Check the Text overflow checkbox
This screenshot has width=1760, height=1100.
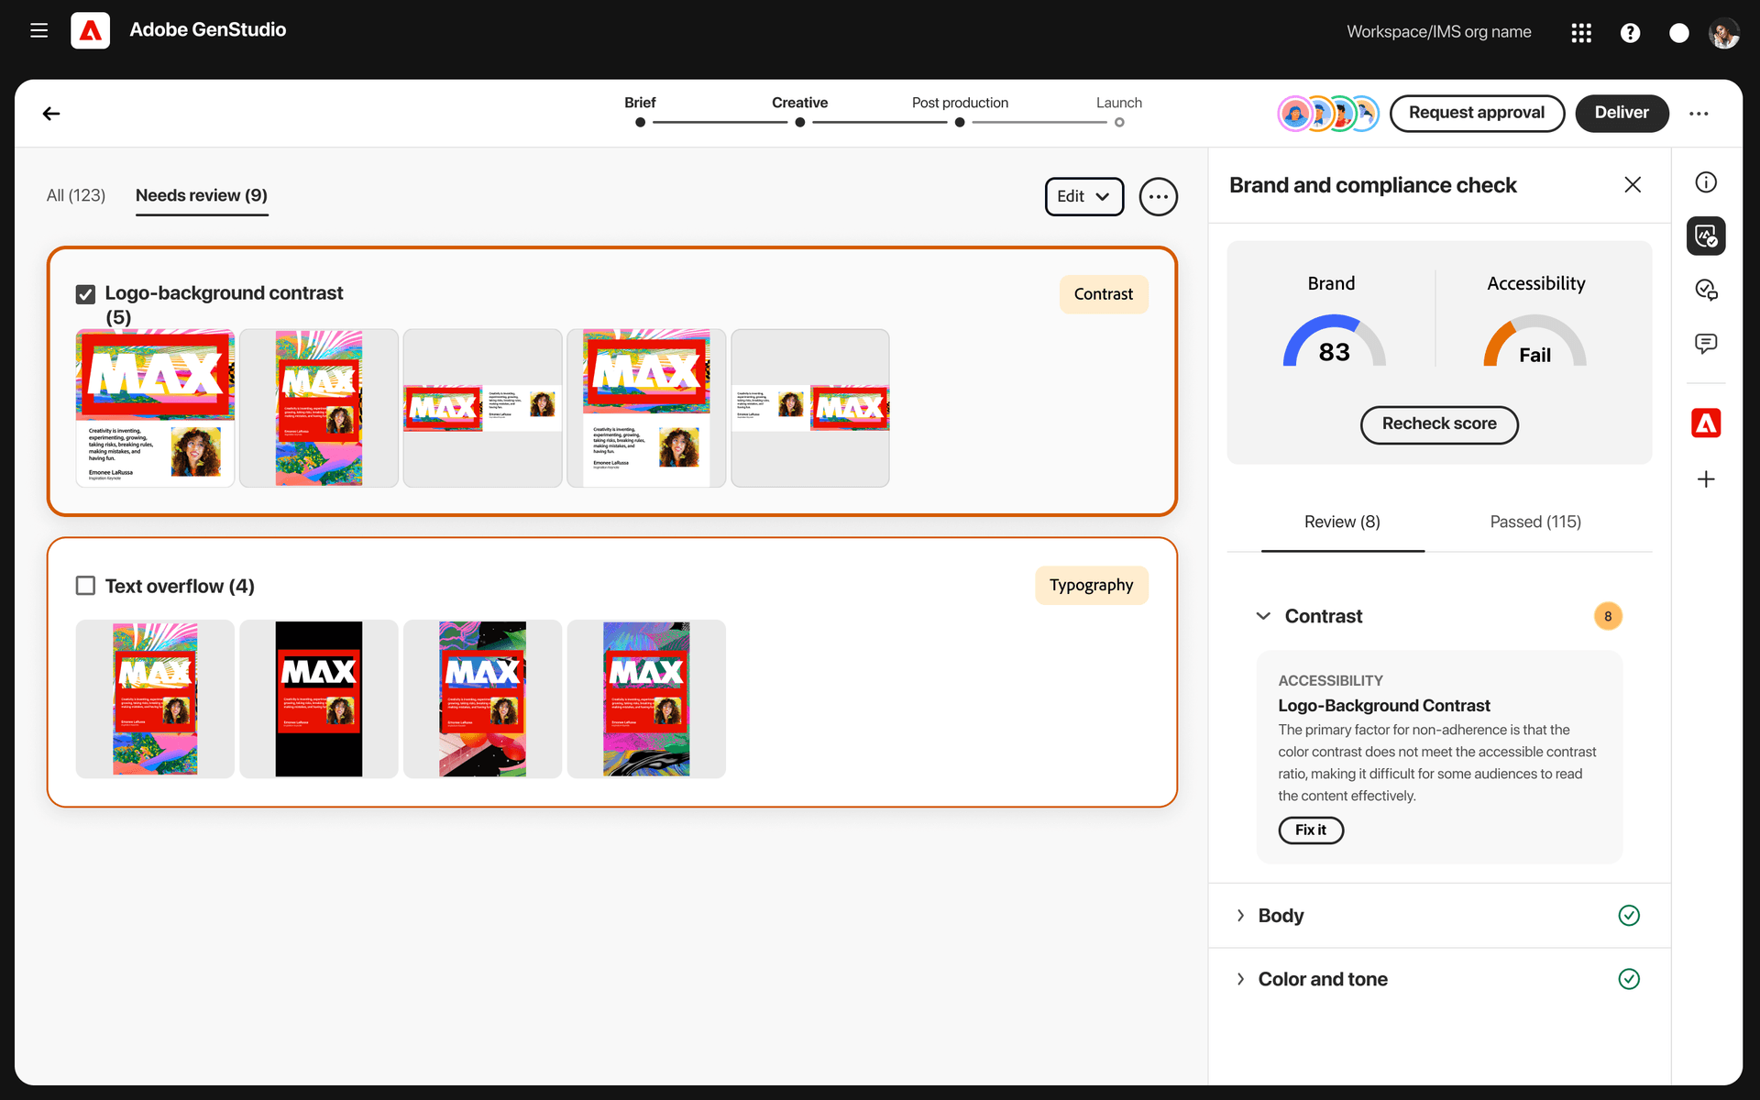(85, 586)
